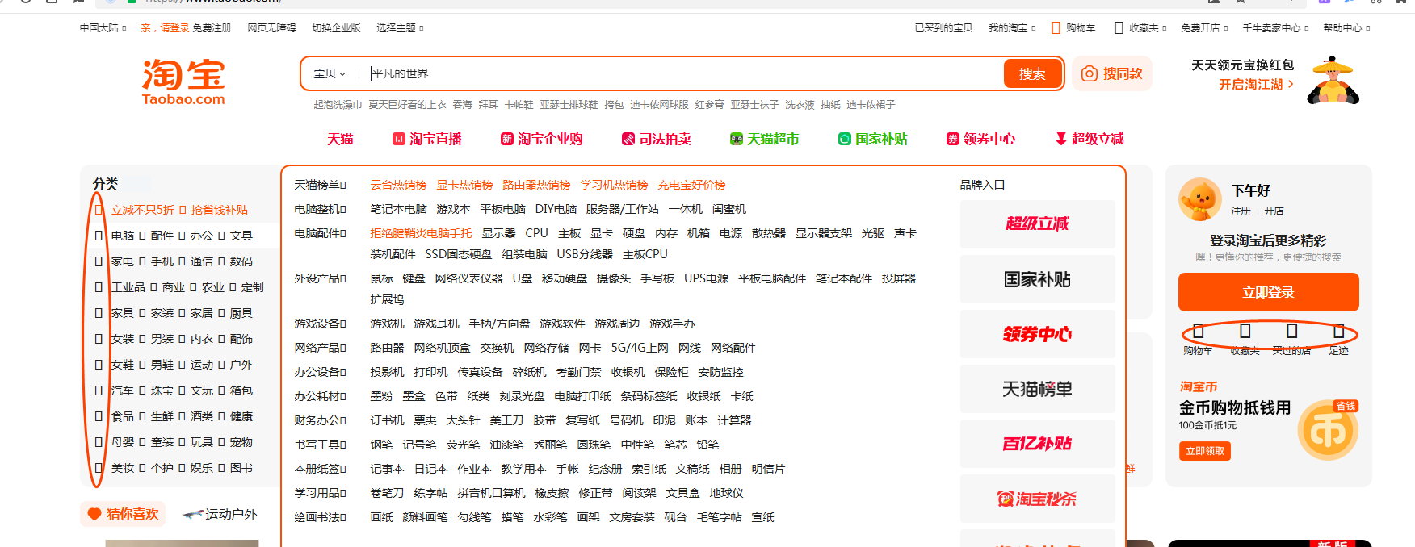Open the 宝贝 search type dropdown
Screen dimensions: 1415x547
coord(330,73)
